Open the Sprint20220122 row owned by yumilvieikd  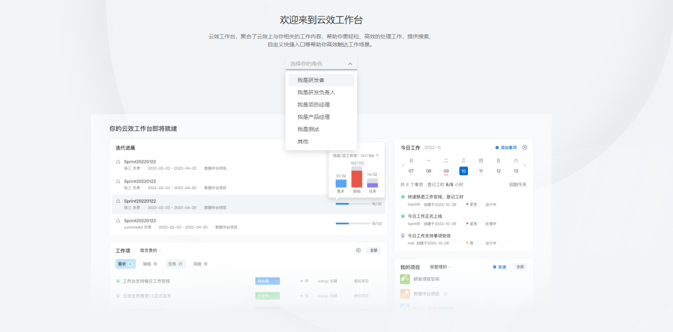(140, 221)
